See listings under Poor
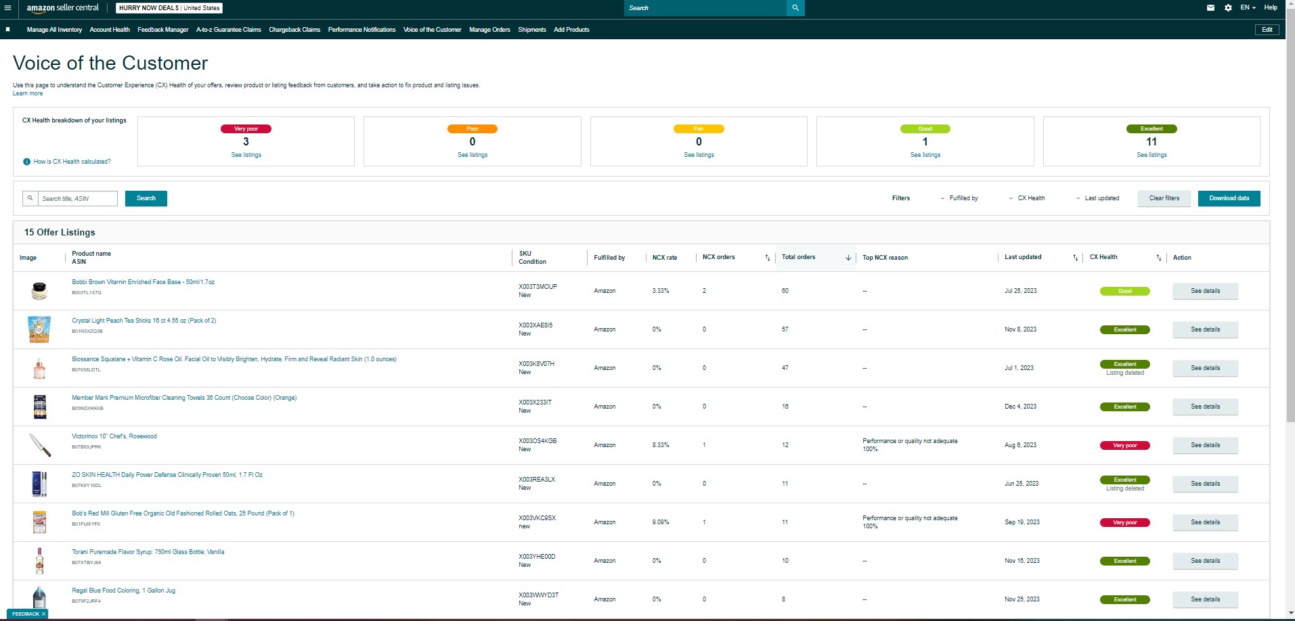The image size is (1295, 621). click(473, 155)
